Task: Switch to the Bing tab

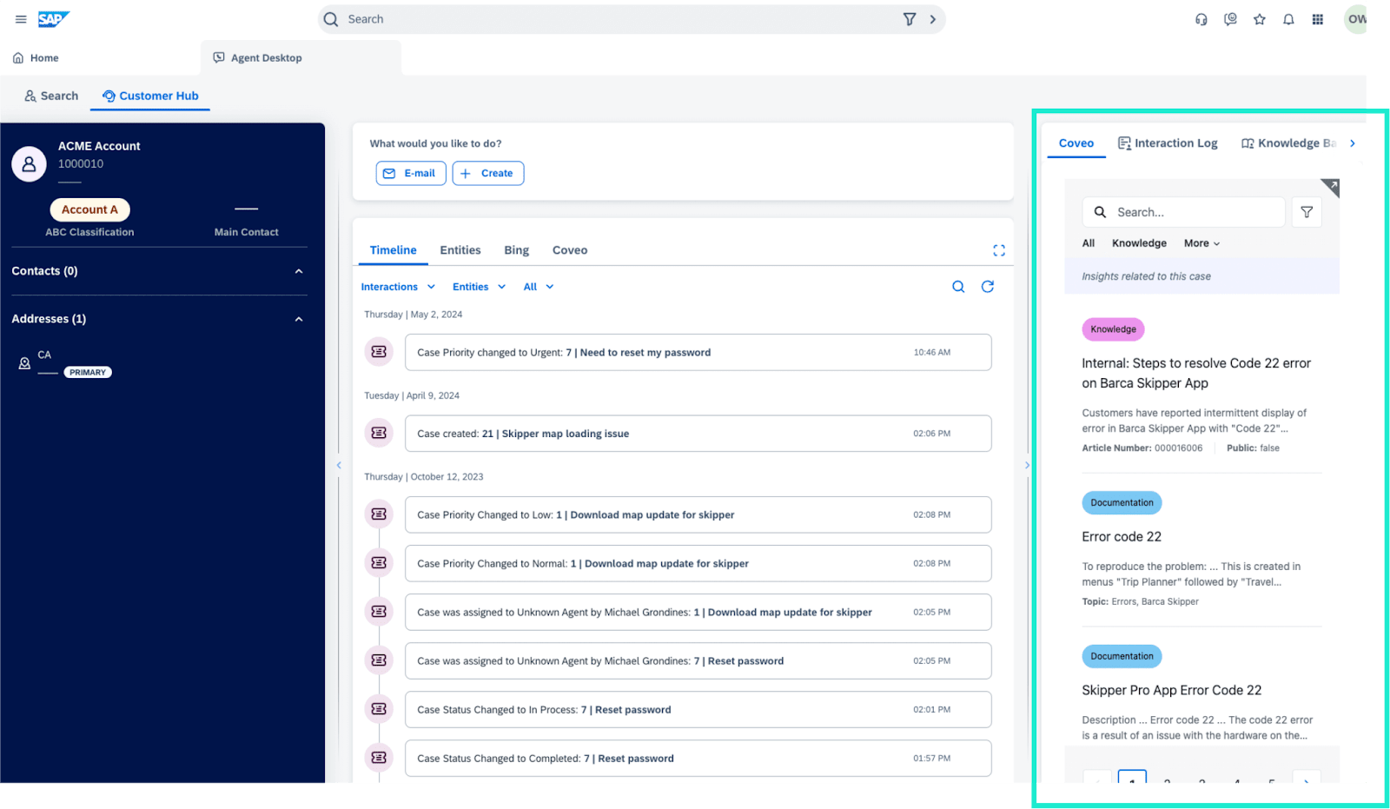Action: click(516, 250)
